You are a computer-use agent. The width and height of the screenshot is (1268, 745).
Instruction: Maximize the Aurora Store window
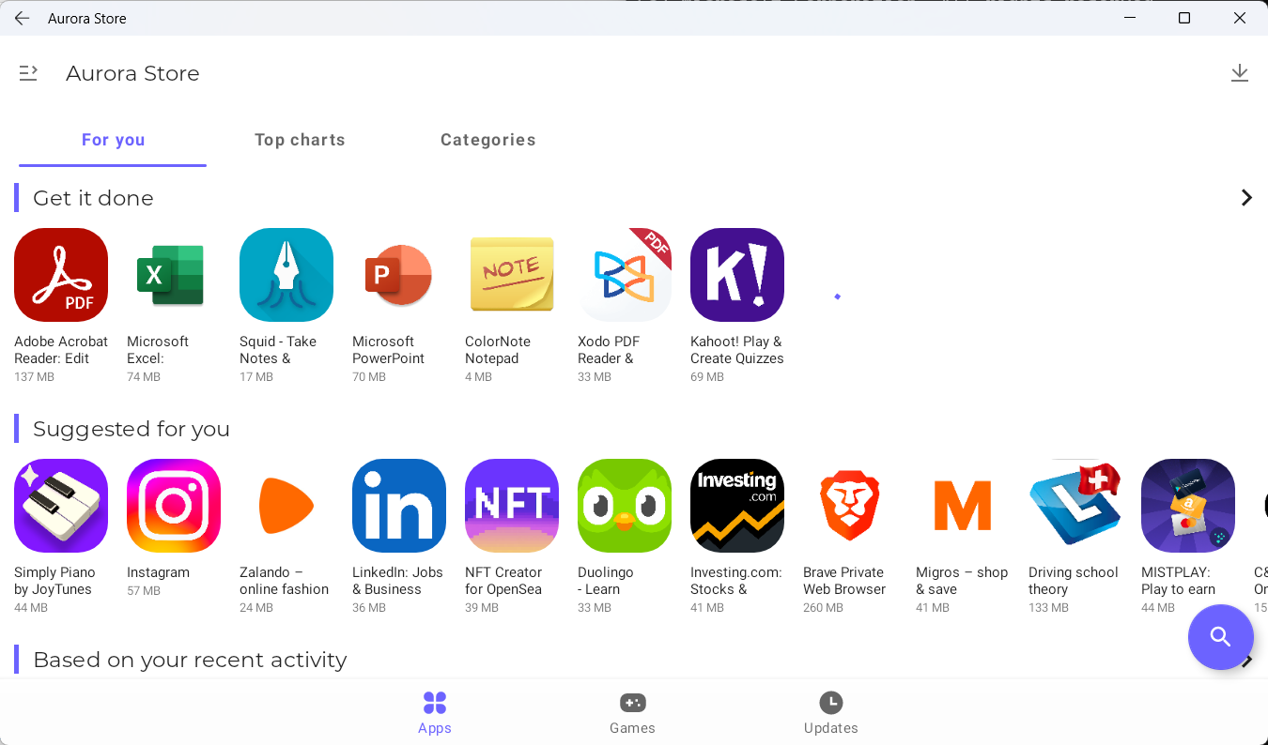[x=1184, y=18]
